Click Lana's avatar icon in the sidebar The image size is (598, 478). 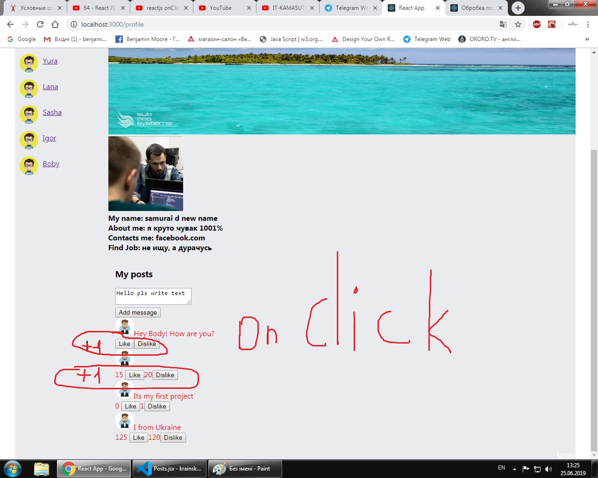(29, 88)
